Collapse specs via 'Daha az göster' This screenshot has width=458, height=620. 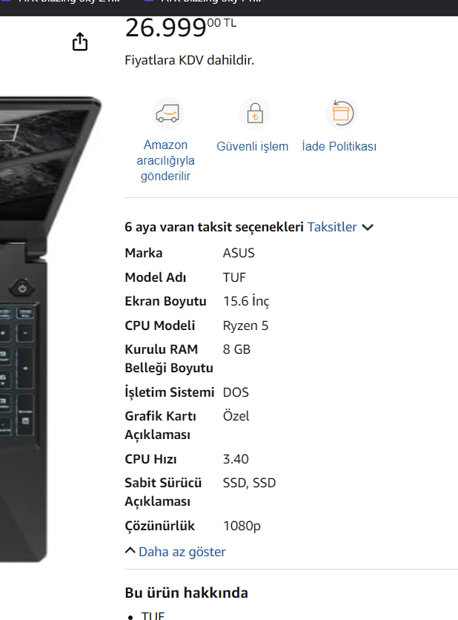point(182,552)
